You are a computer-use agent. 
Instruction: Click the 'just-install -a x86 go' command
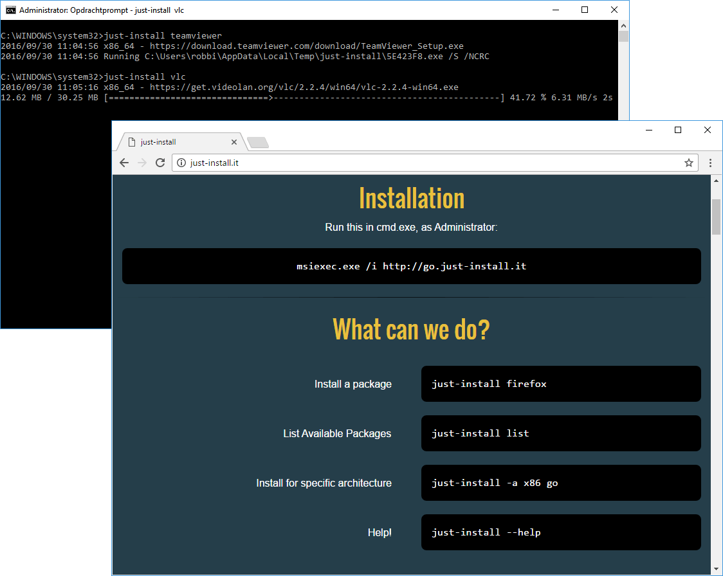click(560, 483)
